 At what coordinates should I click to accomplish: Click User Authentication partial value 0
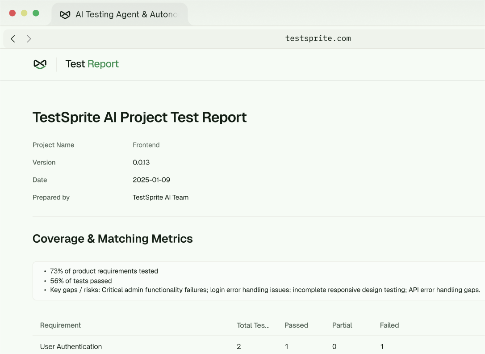pos(334,346)
